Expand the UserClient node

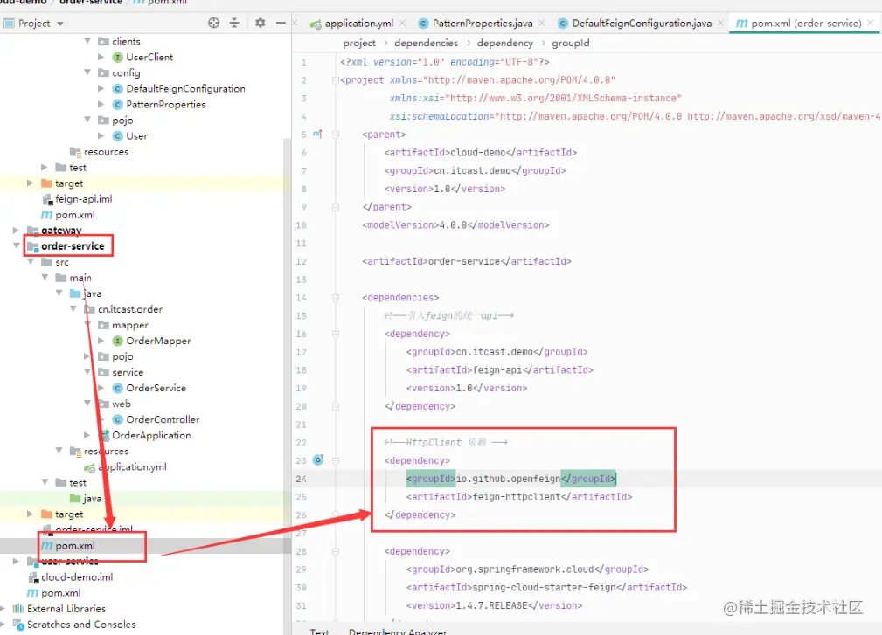[x=101, y=57]
